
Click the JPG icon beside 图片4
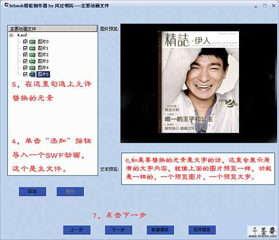tap(32, 68)
